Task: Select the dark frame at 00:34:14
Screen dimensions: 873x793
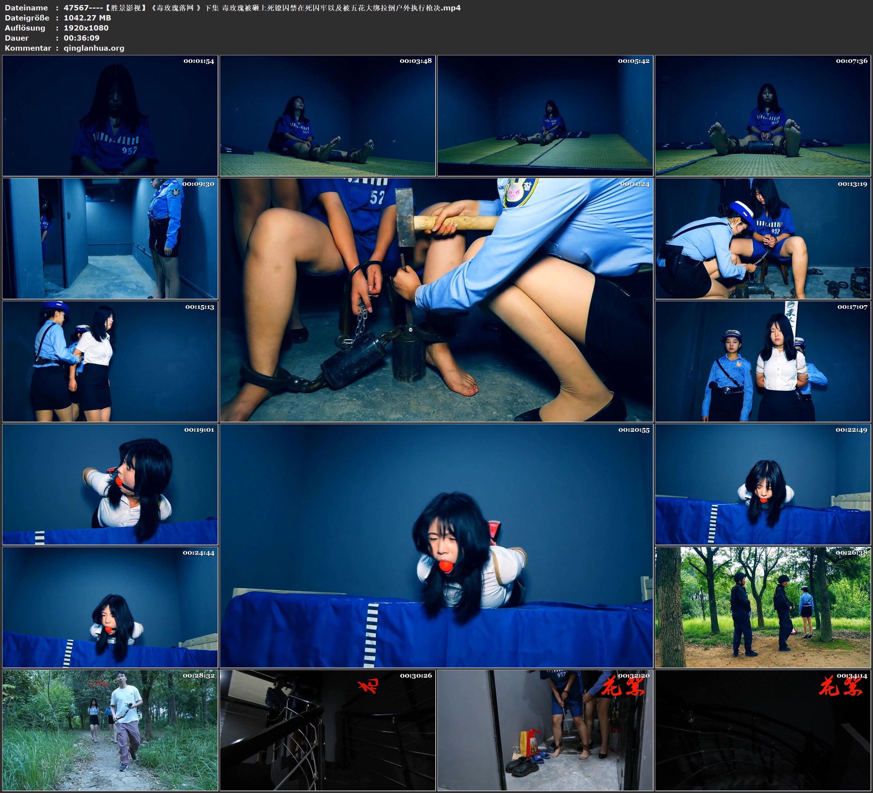Action: coord(763,730)
